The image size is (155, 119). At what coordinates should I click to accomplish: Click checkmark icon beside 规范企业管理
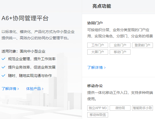(x=3, y=59)
